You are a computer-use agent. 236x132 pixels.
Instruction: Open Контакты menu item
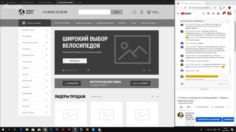(x=122, y=23)
